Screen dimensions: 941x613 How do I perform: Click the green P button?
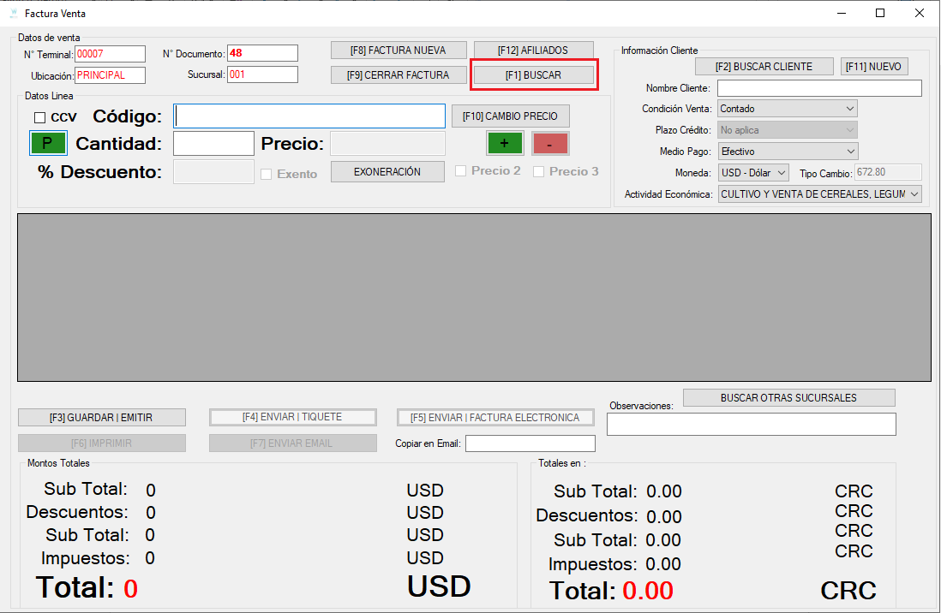click(48, 143)
